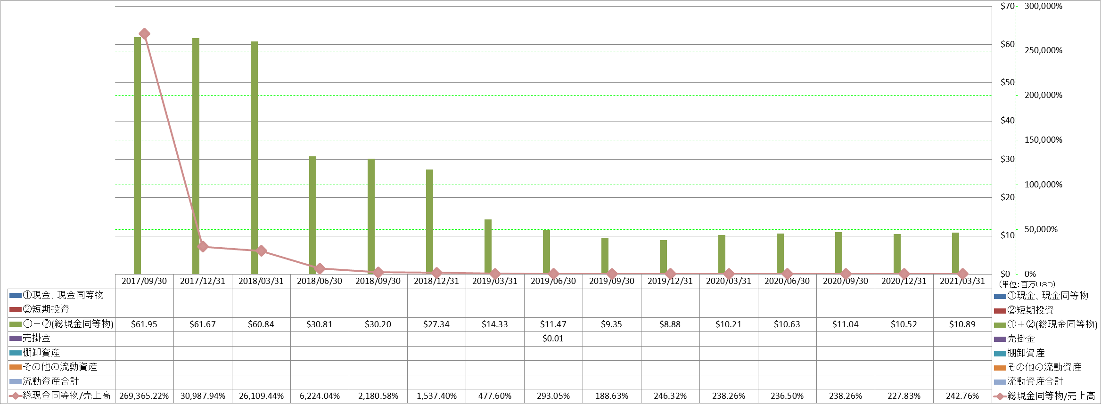Click the 2020/06/30 date column header

pyautogui.click(x=787, y=281)
